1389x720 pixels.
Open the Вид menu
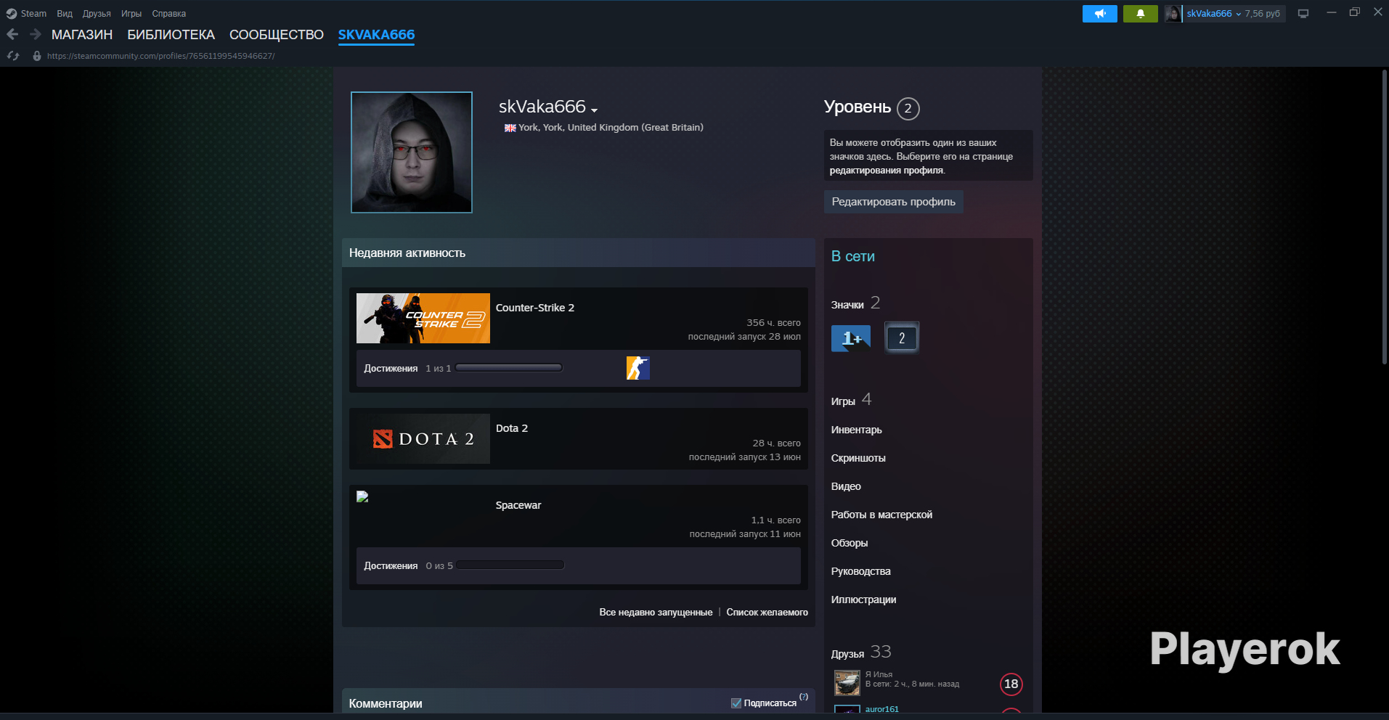[65, 14]
